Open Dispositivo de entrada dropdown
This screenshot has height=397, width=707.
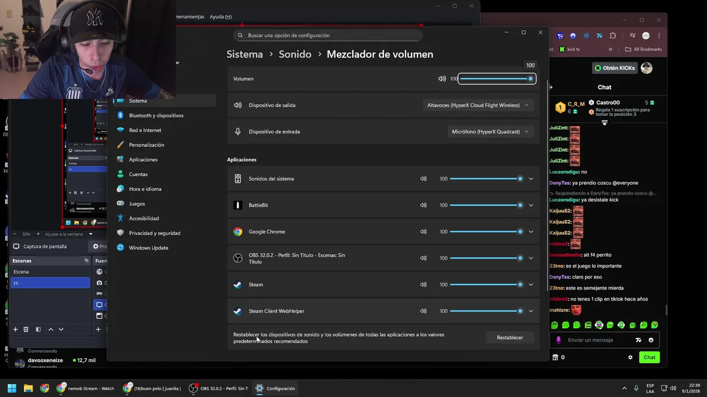pyautogui.click(x=490, y=132)
